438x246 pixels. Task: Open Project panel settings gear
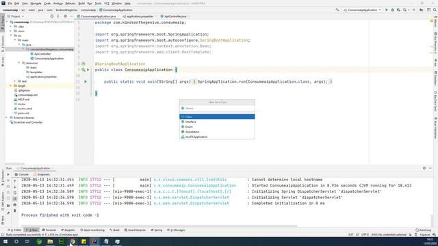tap(65, 16)
